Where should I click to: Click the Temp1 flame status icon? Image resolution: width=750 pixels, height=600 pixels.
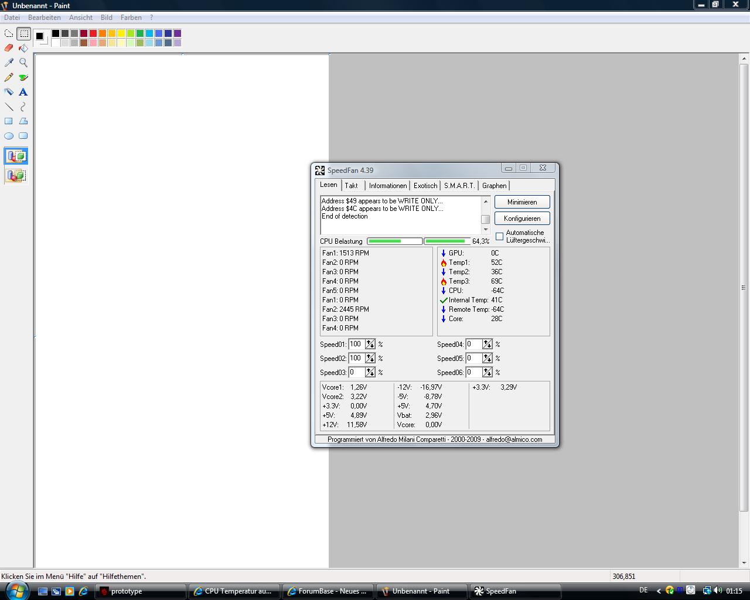pos(444,262)
